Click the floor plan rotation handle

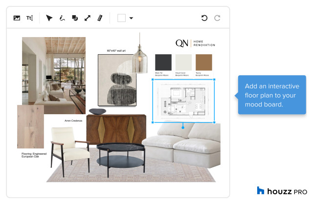tap(183, 127)
